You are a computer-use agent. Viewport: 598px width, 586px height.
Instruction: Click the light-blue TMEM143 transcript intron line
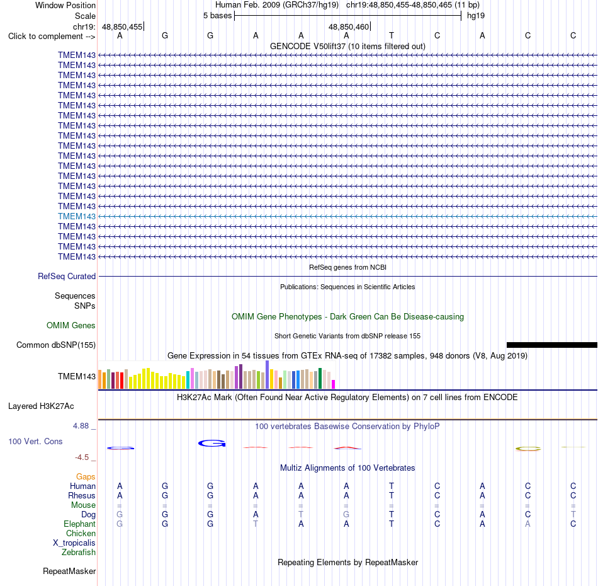click(347, 217)
